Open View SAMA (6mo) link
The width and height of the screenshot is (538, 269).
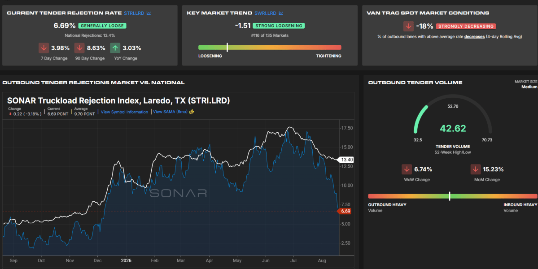coord(170,112)
